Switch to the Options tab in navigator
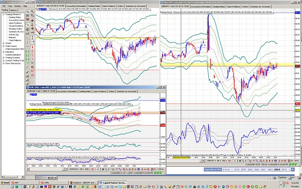This screenshot has height=189, width=302. 14,10
